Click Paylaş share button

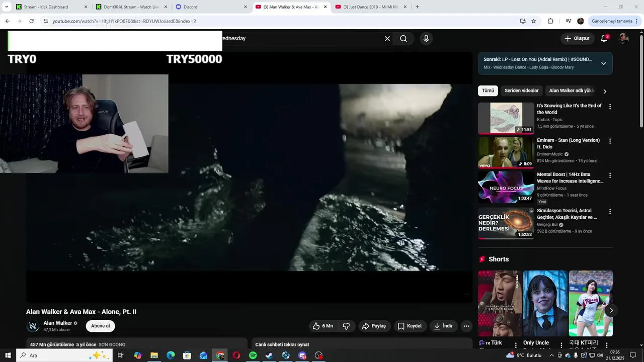pyautogui.click(x=374, y=326)
